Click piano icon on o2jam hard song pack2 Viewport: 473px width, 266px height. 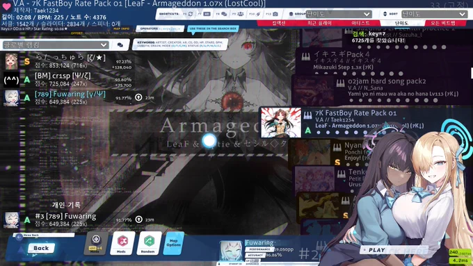pyautogui.click(x=340, y=83)
